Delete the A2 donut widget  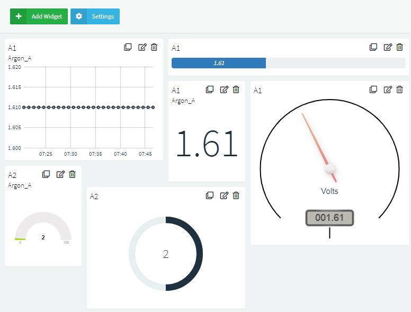tap(236, 195)
